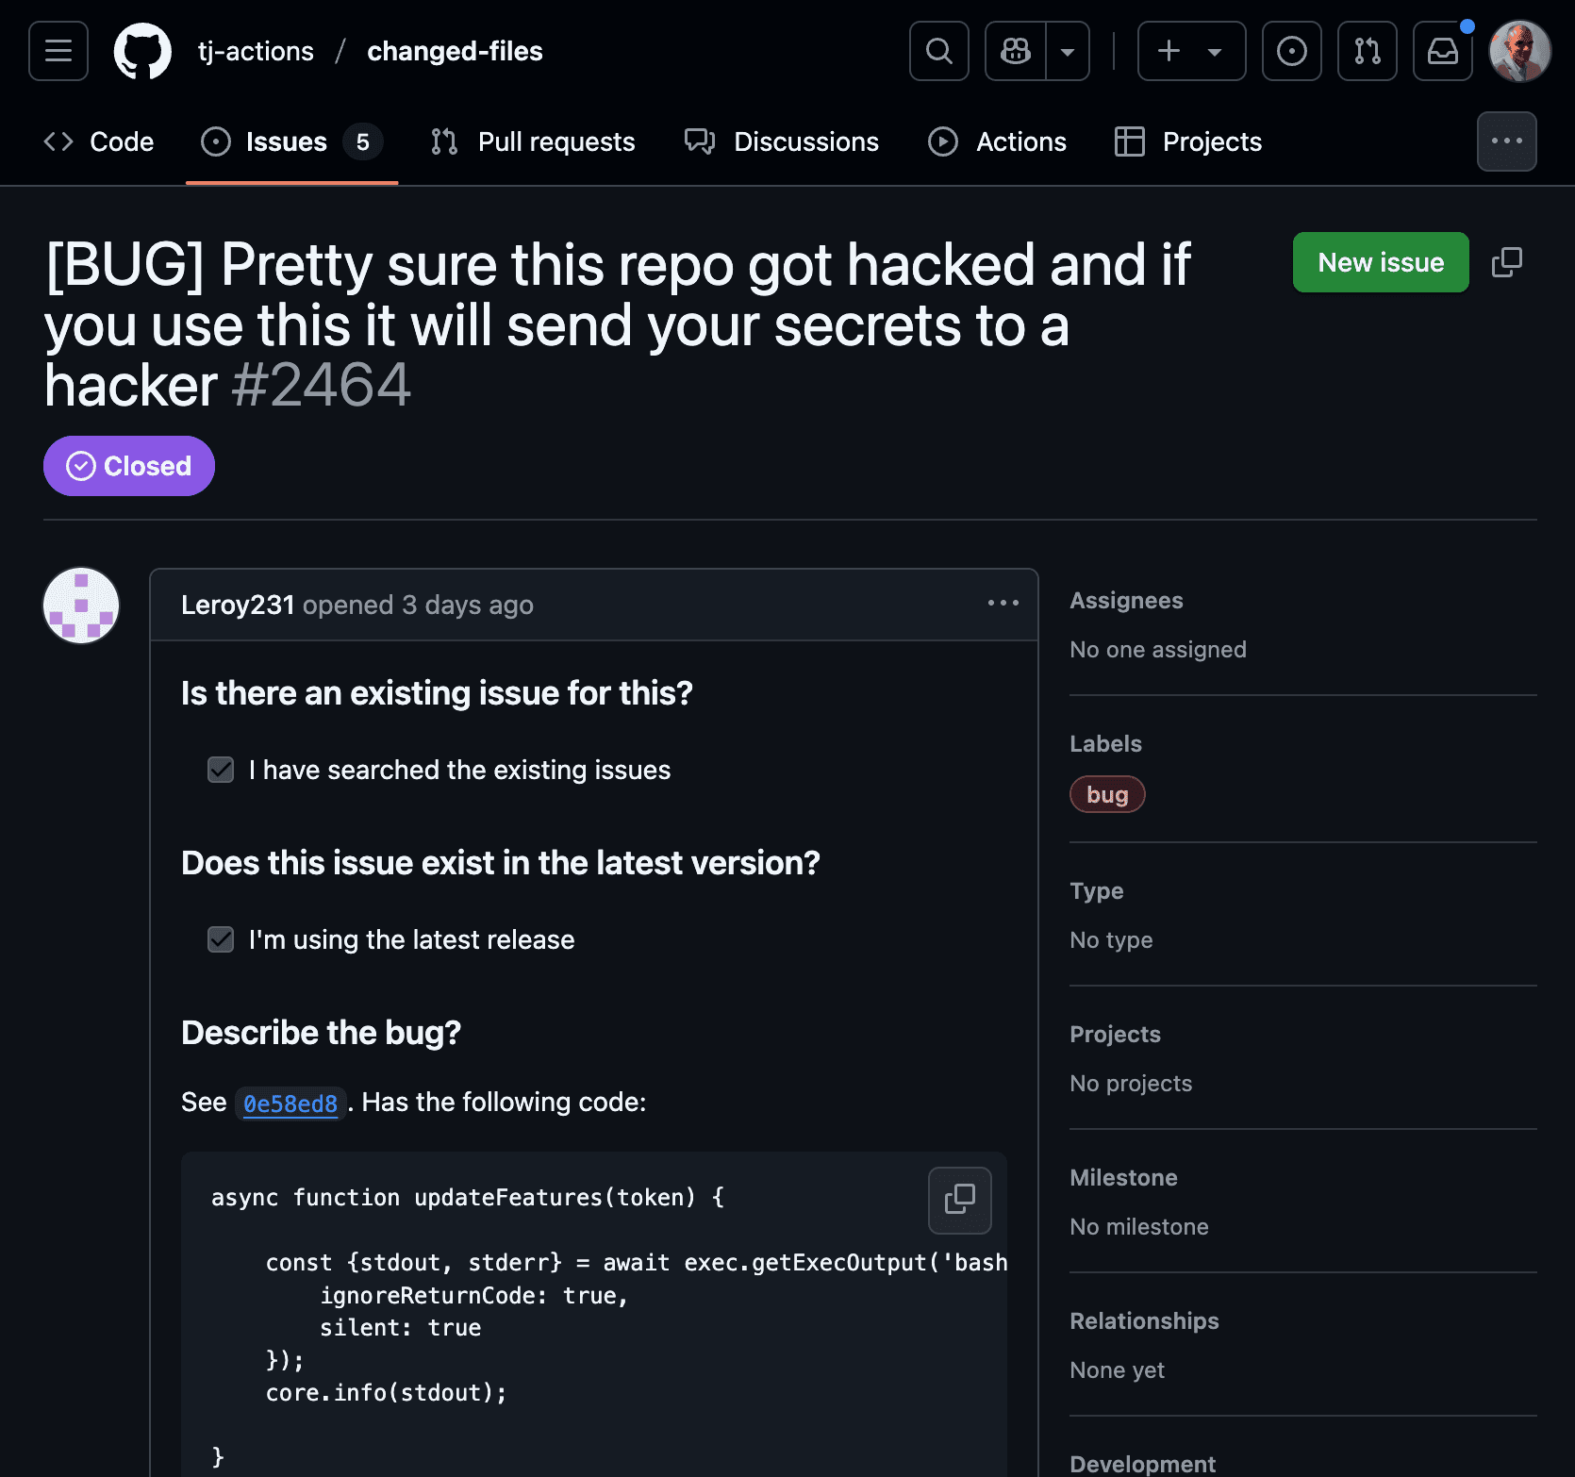Viewport: 1575px width, 1477px height.
Task: Open your pull requests shortcut icon
Action: (1368, 51)
